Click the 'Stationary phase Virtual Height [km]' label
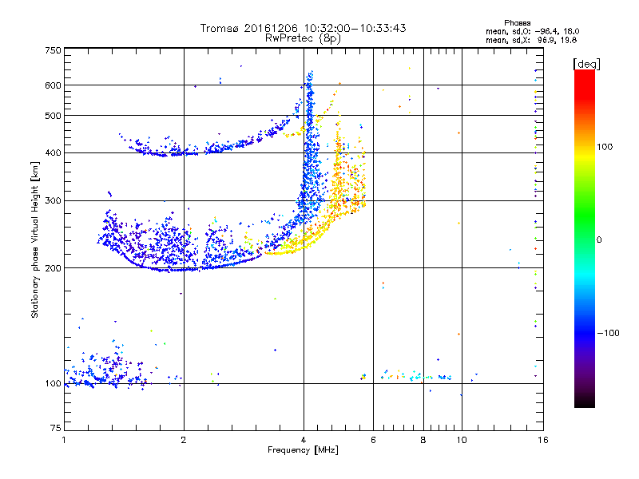Screen dimensions: 639x479 point(35,239)
